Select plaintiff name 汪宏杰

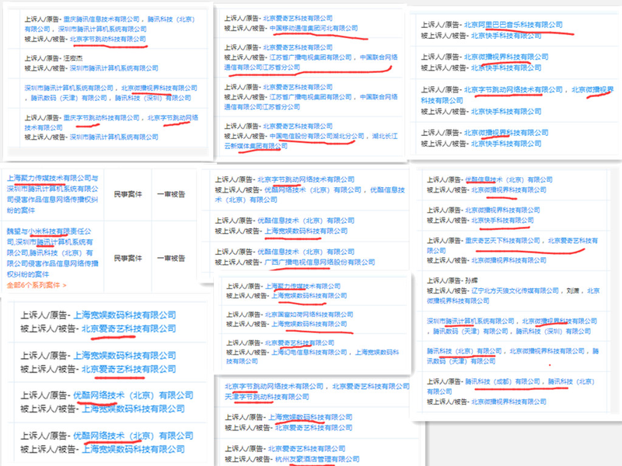(x=73, y=58)
